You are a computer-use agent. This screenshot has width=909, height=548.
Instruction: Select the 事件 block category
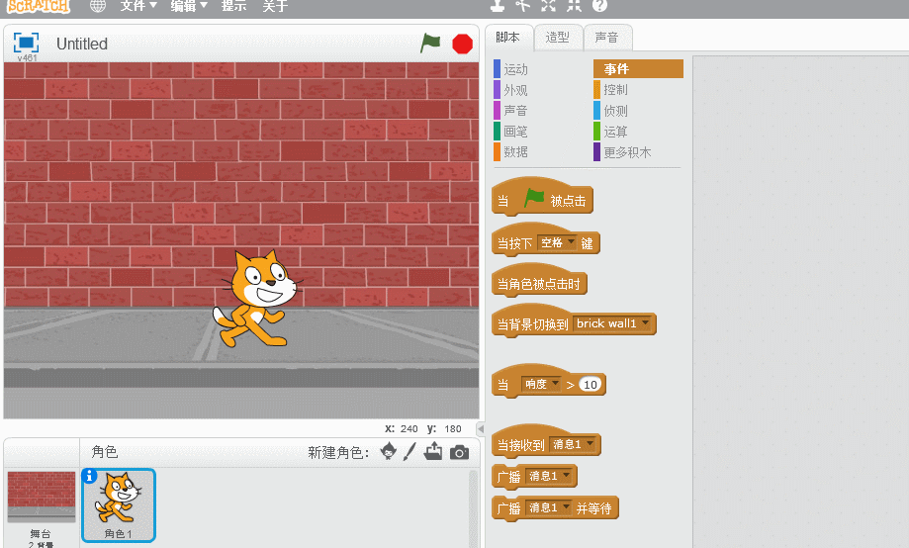pos(638,69)
